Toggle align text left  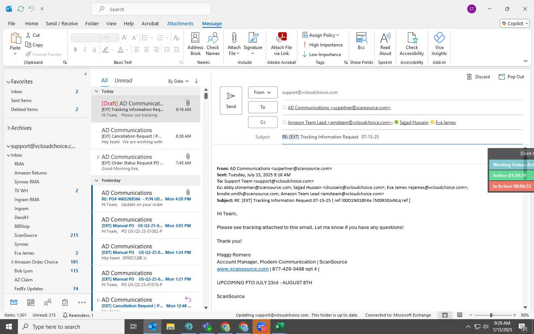[137, 49]
